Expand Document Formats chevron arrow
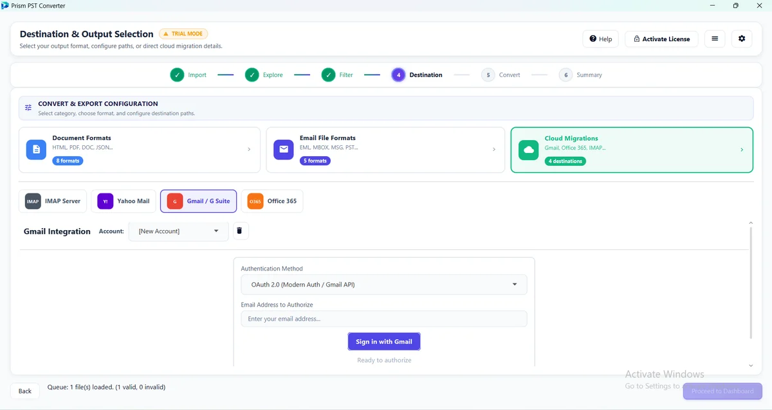The height and width of the screenshot is (410, 772). 249,150
